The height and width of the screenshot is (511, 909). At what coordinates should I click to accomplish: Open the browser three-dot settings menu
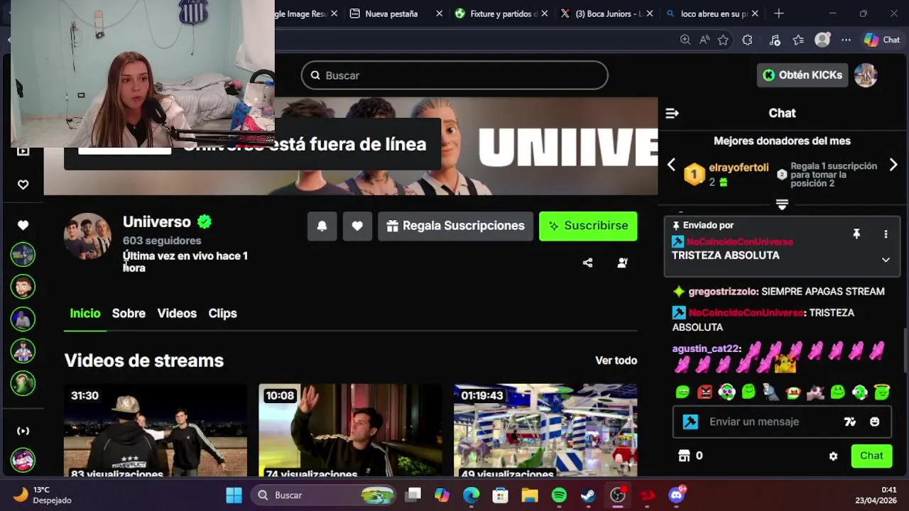click(x=846, y=40)
